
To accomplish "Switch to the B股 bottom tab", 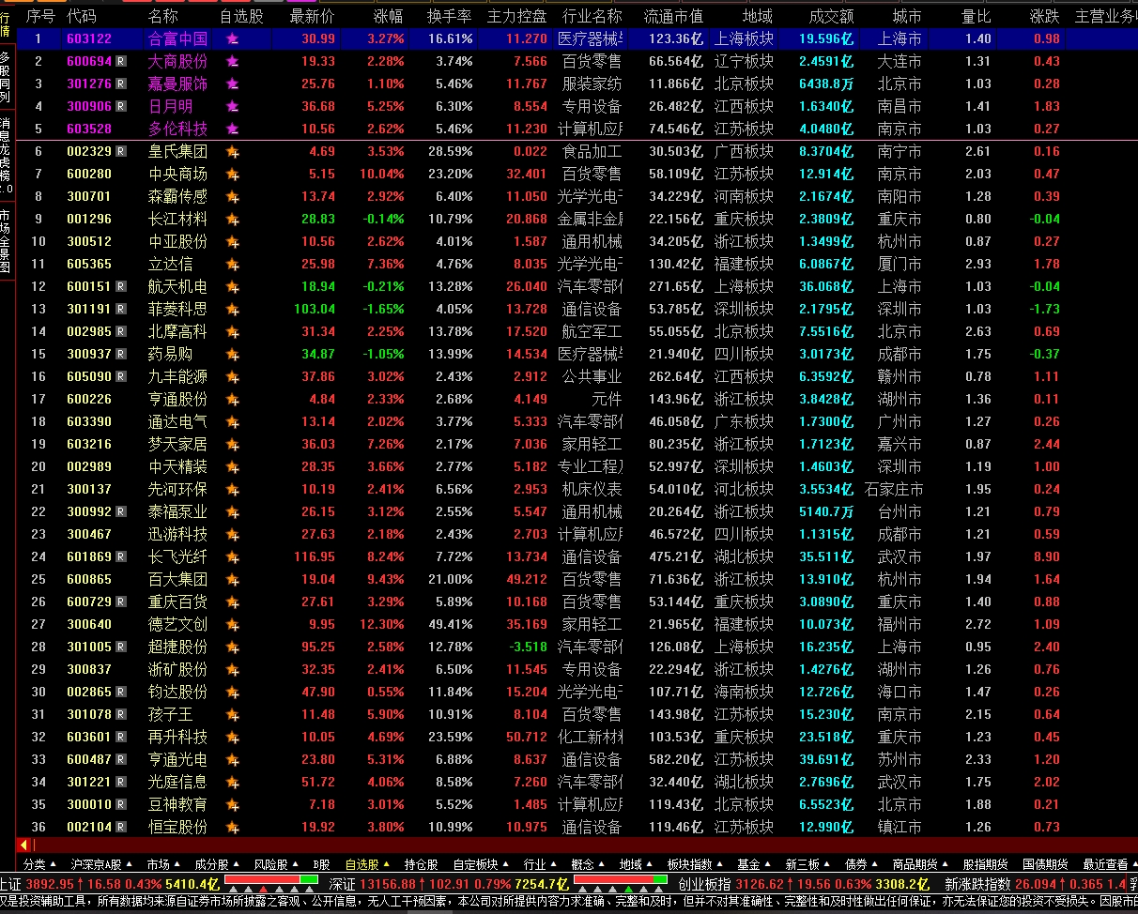I will pyautogui.click(x=322, y=864).
